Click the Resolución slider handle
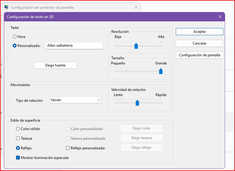Screen dimensions: 235x171 [x=136, y=46]
